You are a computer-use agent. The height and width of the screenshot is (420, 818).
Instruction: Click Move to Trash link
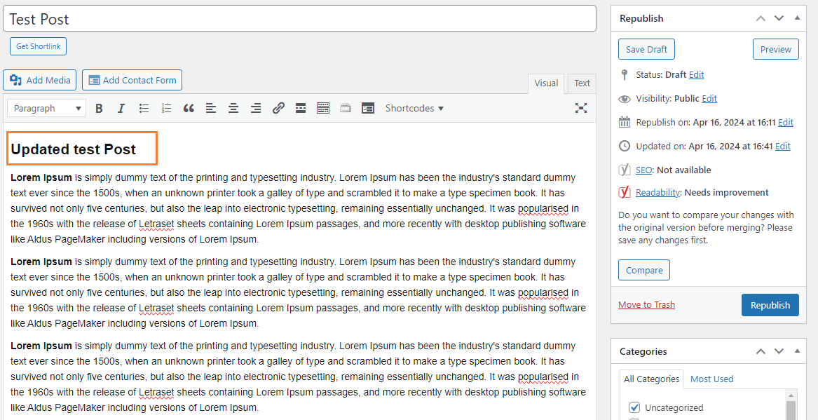[x=646, y=305]
